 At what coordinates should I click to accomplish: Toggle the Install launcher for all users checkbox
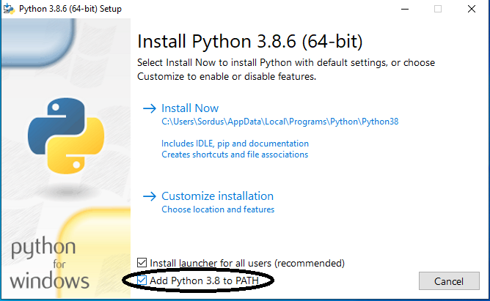[142, 262]
